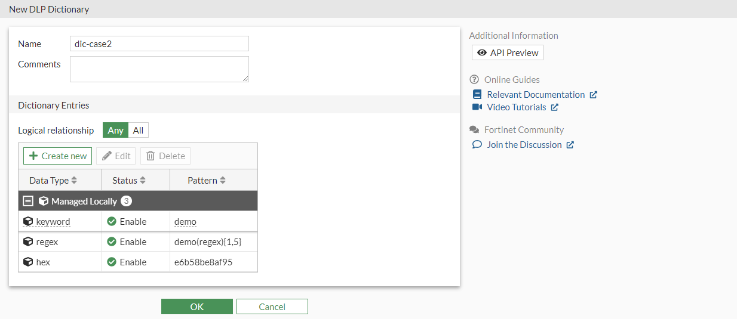737x319 pixels.
Task: Sort by Pattern column arrows
Action: (x=223, y=180)
